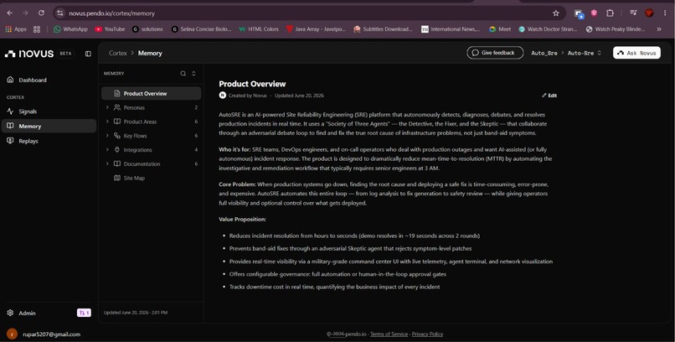Expand the Product Areas chevron
Viewport: 675px width, 342px height.
click(x=107, y=122)
